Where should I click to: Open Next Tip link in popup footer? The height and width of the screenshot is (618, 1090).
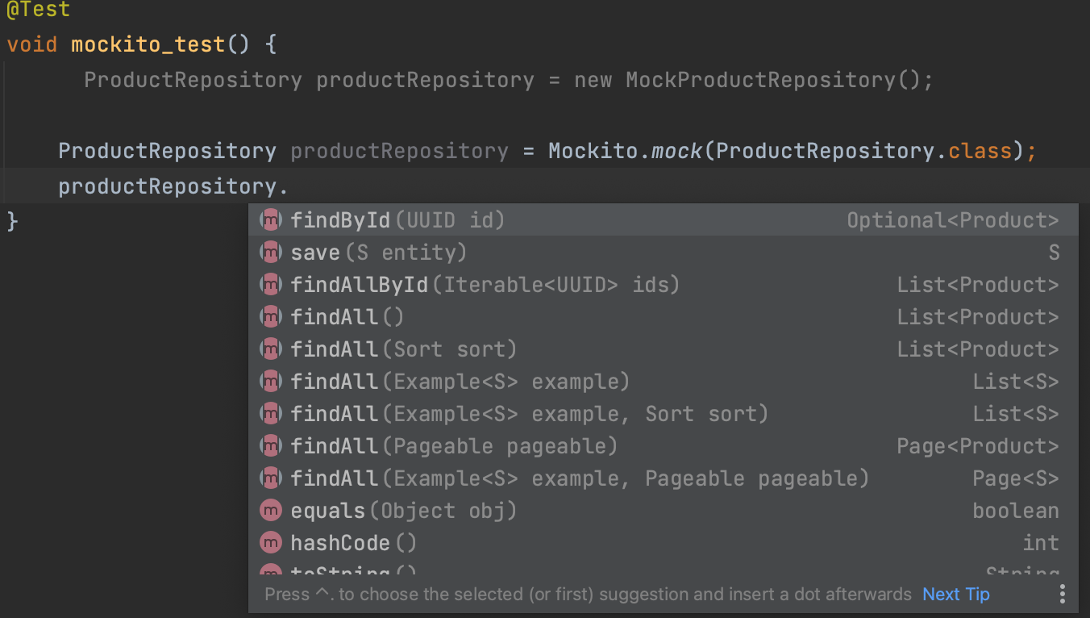(956, 595)
